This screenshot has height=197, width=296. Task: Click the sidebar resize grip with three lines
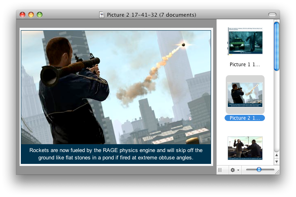click(220, 170)
